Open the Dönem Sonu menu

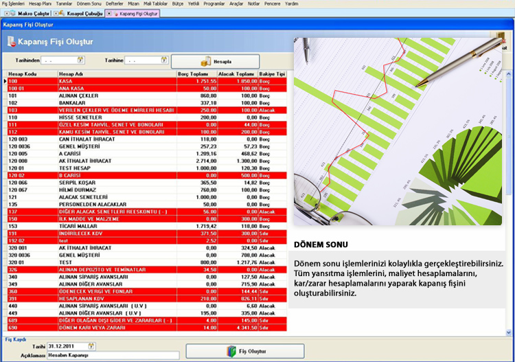pyautogui.click(x=94, y=3)
